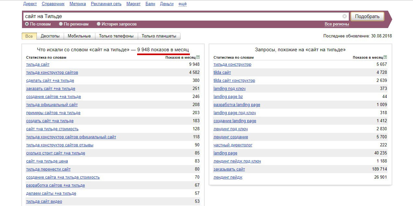Open 'Метрика' in the top navigation
This screenshot has height=206, width=413.
pyautogui.click(x=78, y=4)
